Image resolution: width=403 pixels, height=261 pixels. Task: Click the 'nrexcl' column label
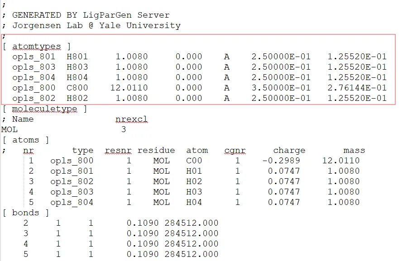(x=132, y=119)
